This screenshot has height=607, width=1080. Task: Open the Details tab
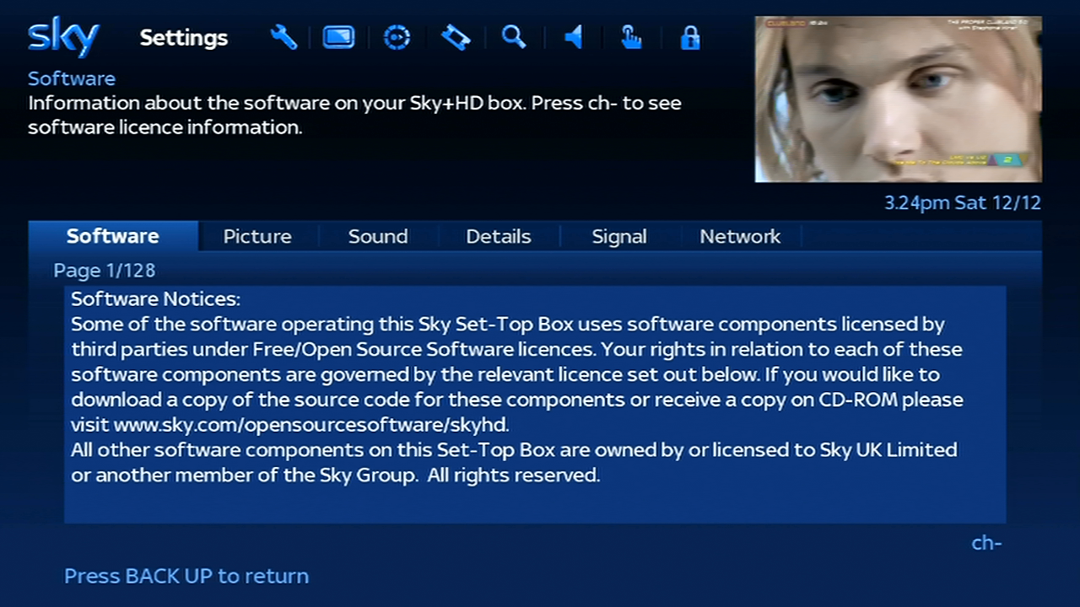pyautogui.click(x=499, y=237)
